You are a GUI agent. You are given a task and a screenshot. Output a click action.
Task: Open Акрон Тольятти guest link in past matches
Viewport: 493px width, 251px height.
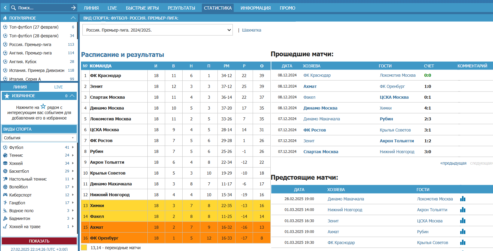pyautogui.click(x=397, y=141)
